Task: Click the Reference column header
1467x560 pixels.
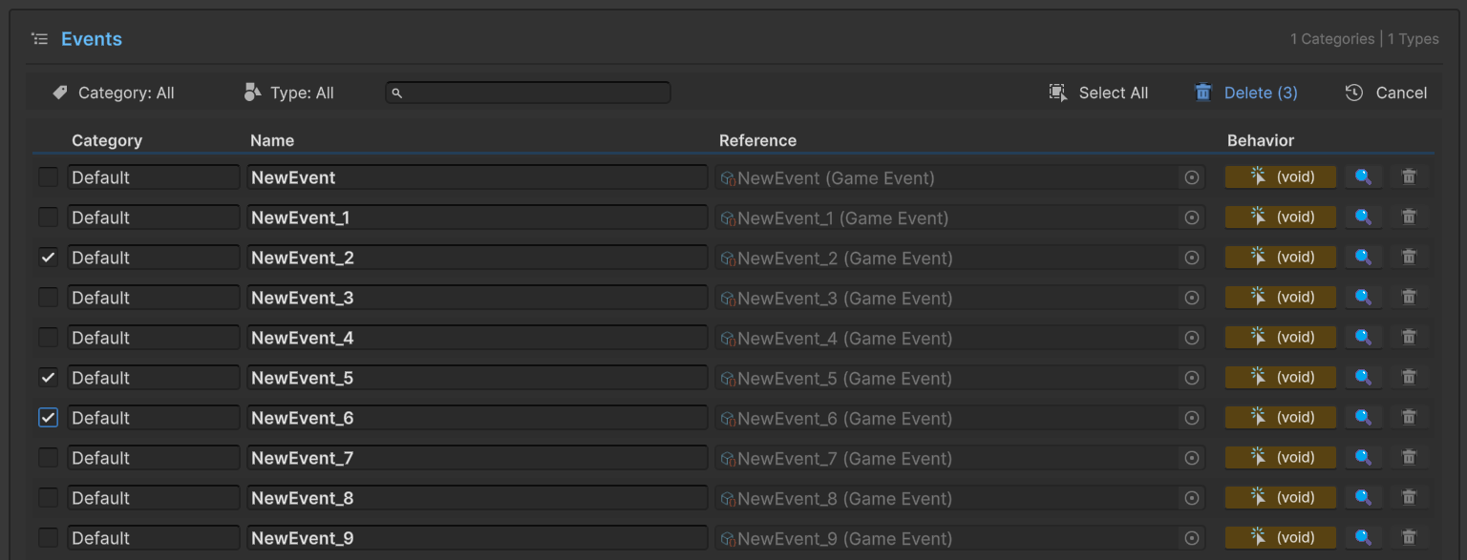Action: pos(757,140)
